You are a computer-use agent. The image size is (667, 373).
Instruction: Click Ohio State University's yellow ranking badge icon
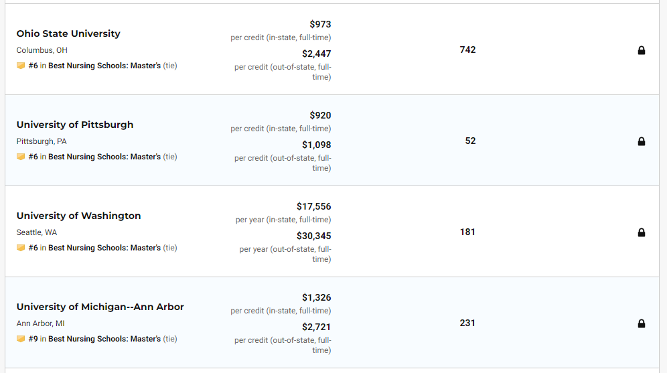[21, 66]
